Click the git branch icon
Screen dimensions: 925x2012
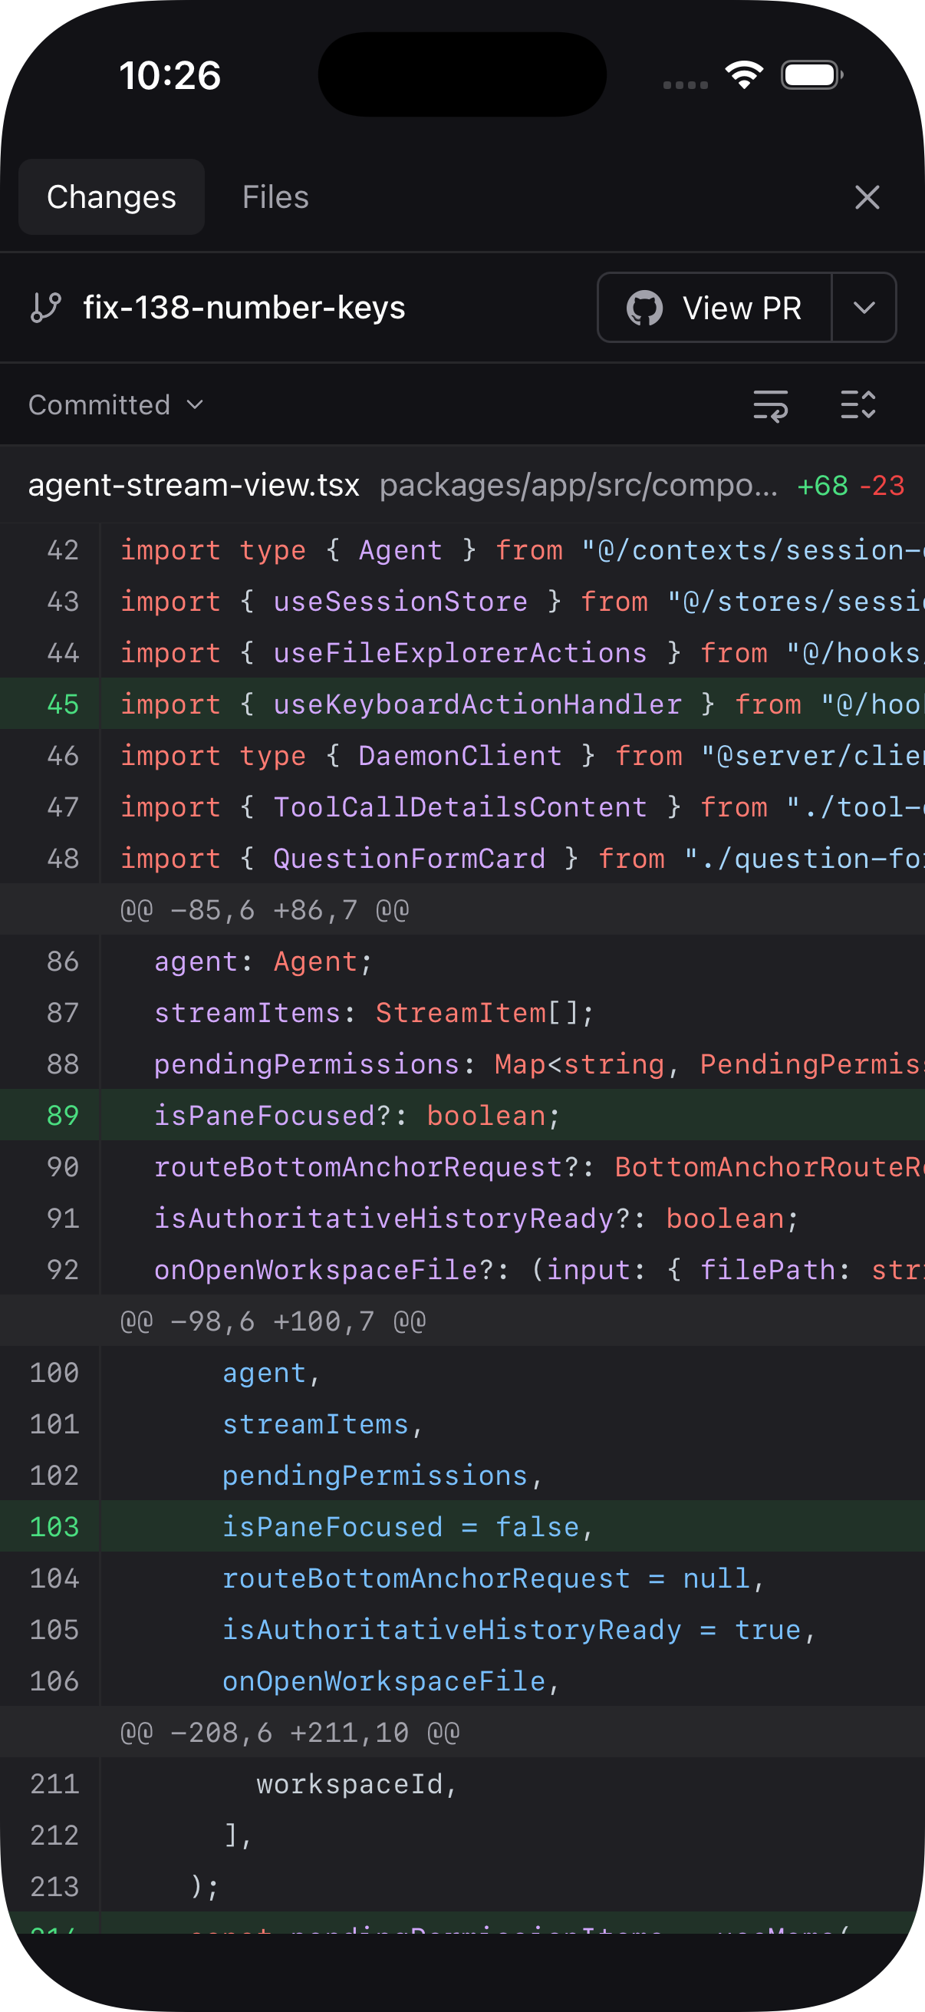tap(46, 308)
